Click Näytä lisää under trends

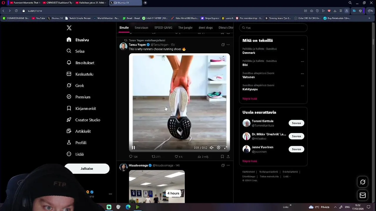coord(250,99)
